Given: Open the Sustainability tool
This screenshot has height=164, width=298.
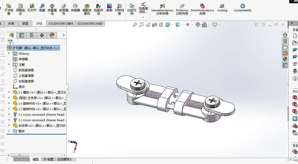Looking at the screenshot, I should coord(243,8).
